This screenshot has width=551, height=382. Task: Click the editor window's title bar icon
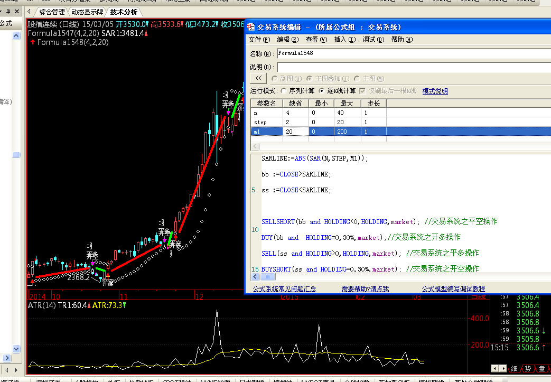(x=250, y=27)
